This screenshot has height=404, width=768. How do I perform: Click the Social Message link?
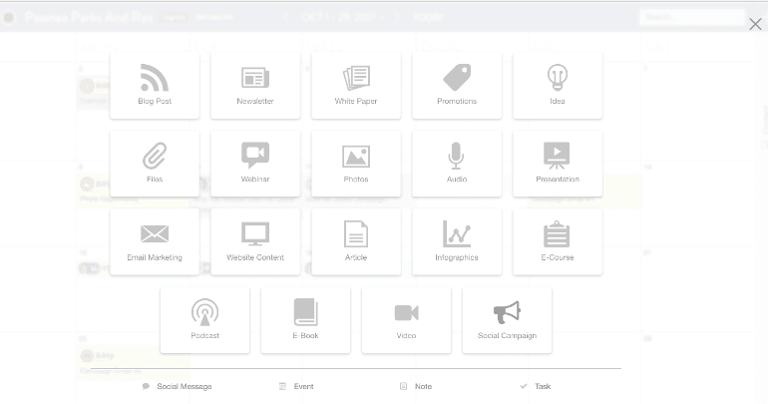[183, 386]
